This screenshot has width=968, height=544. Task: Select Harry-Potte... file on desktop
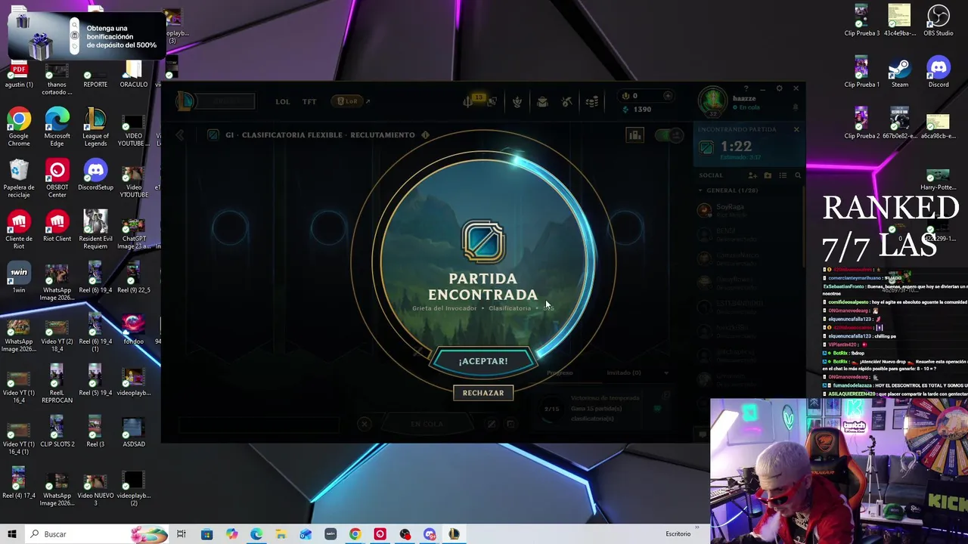[939, 180]
